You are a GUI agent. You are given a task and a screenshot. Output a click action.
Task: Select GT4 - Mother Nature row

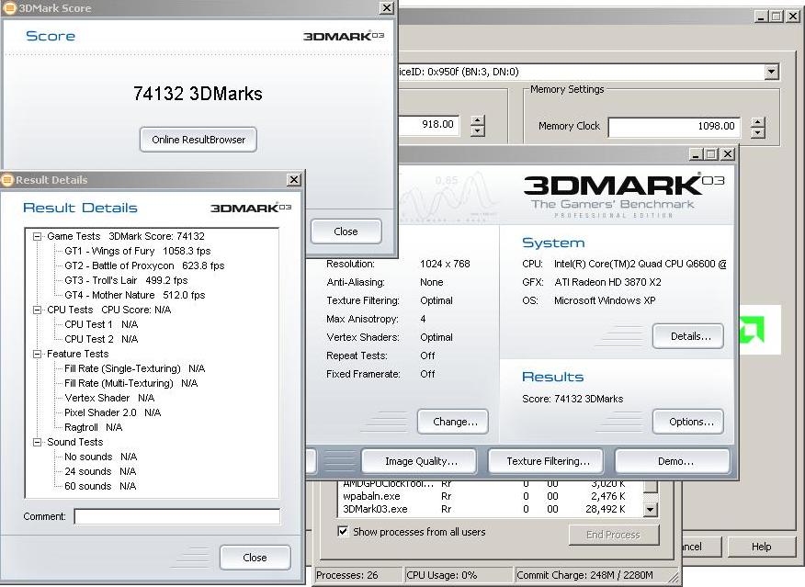[x=134, y=295]
